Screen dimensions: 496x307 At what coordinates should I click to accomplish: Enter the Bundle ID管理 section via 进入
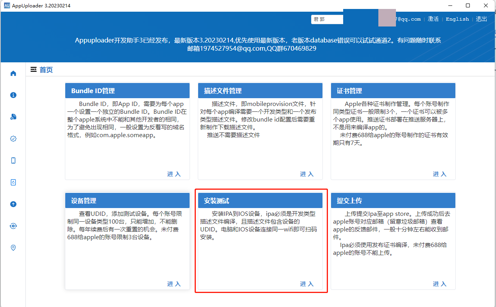[174, 174]
